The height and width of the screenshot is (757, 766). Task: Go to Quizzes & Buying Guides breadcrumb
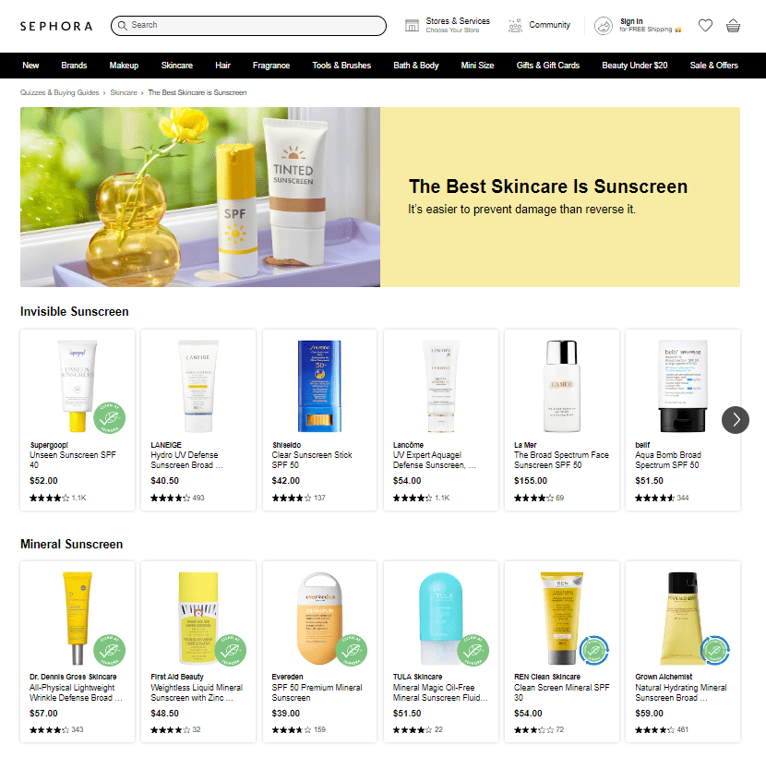[x=60, y=92]
